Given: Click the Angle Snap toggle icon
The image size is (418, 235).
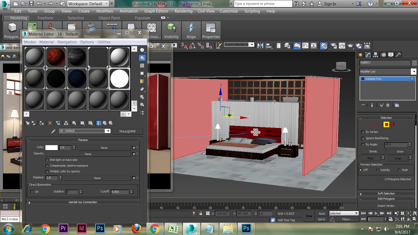Looking at the screenshot, I should coord(192,46).
